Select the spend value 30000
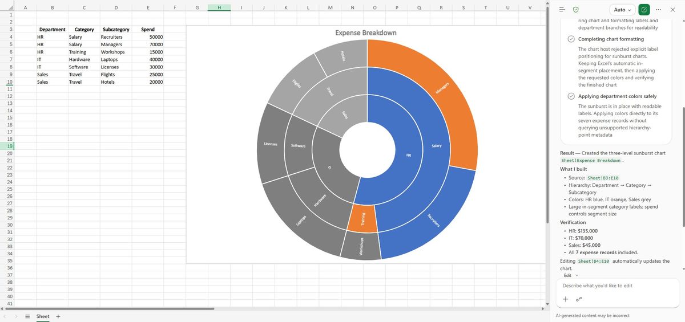685x322 pixels. (148, 67)
